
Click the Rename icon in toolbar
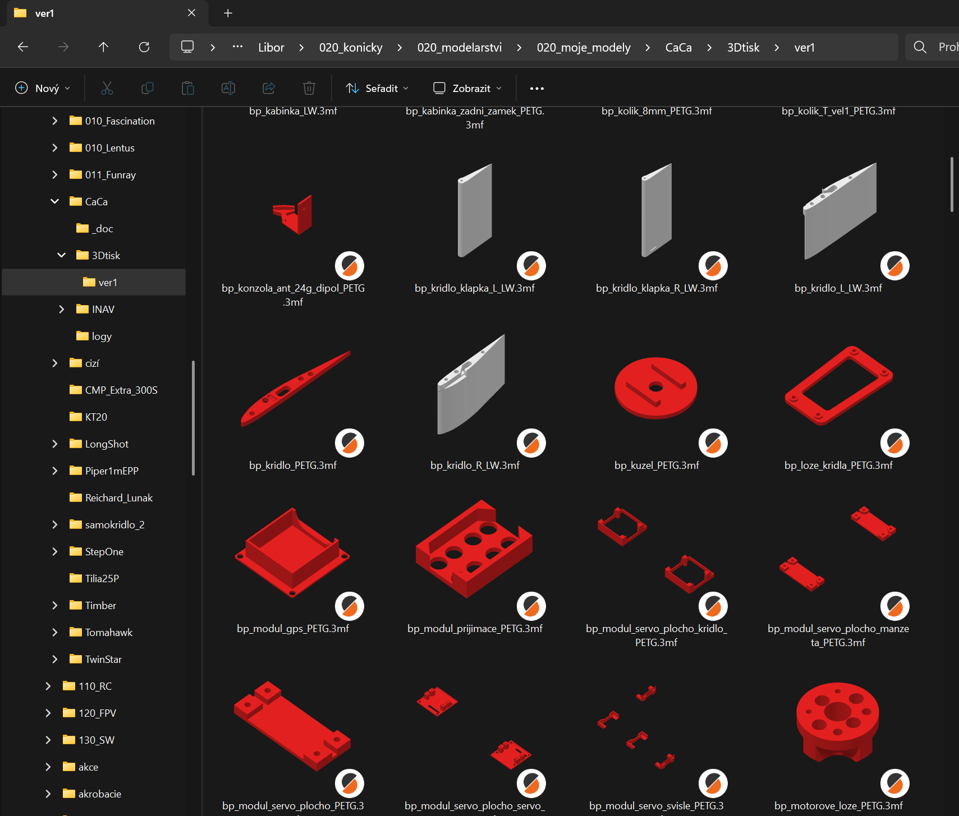228,88
